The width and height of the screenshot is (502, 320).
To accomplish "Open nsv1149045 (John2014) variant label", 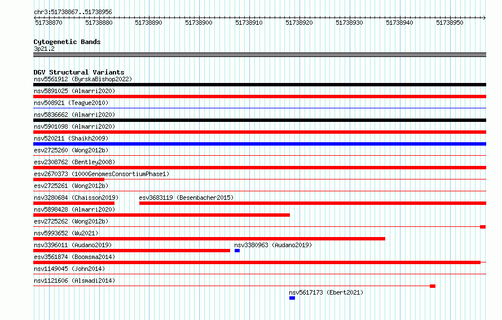I will pyautogui.click(x=69, y=269).
